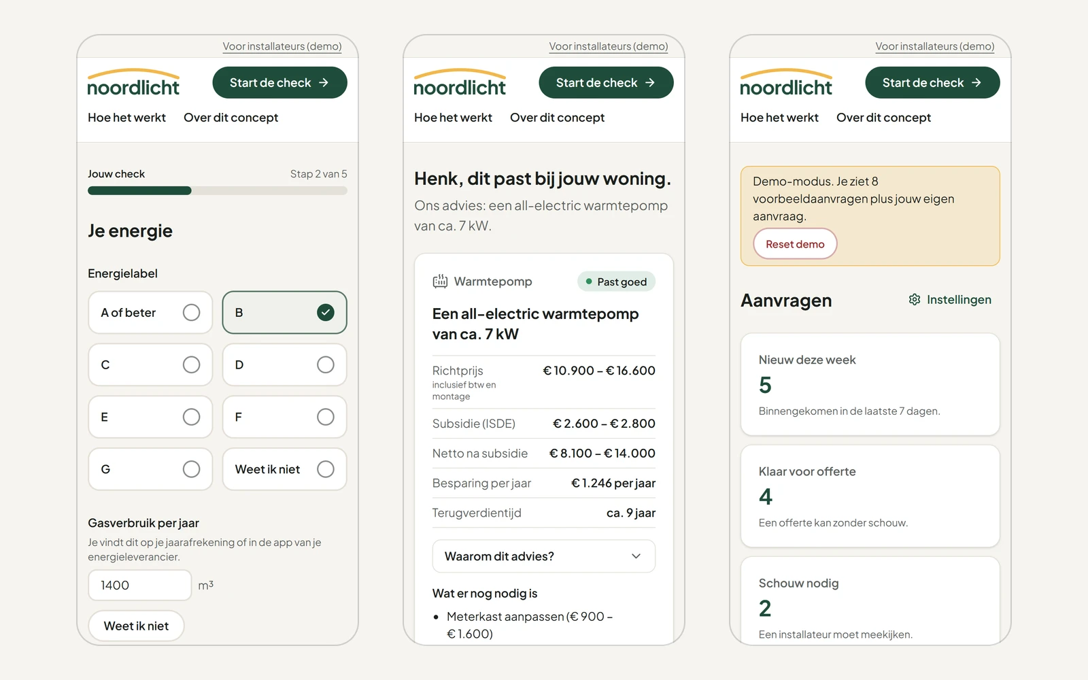Select energy label A of beter
The height and width of the screenshot is (680, 1088).
[150, 313]
